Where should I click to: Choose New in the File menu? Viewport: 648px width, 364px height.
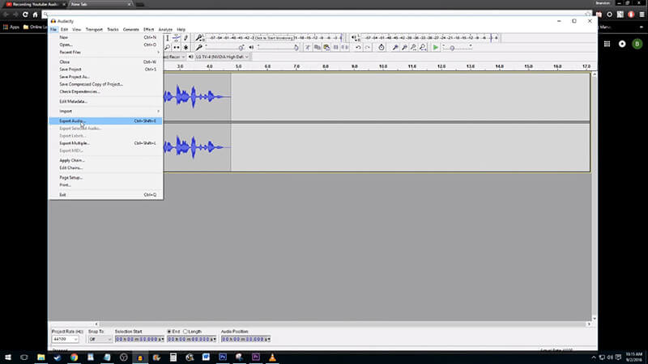coord(105,37)
